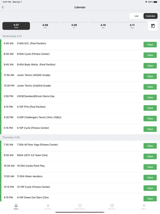View the 7:30A All Flow Yoga class
This screenshot has height=214, width=160.
(x=150, y=146)
